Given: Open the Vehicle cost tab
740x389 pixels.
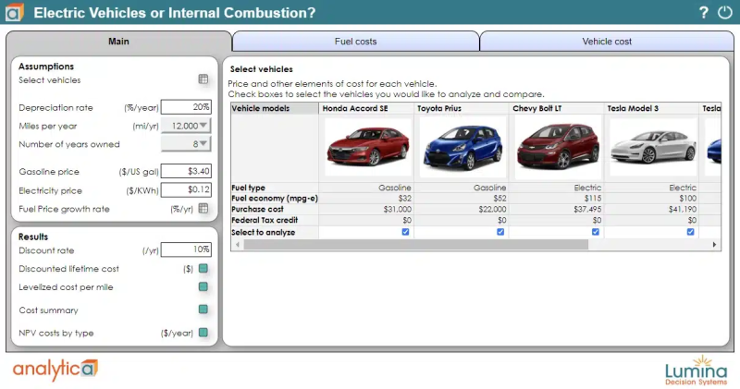Looking at the screenshot, I should click(x=607, y=42).
